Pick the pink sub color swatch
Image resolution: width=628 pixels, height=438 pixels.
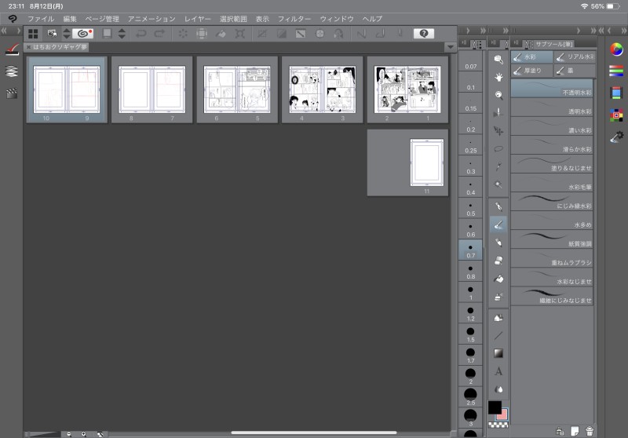coord(503,414)
